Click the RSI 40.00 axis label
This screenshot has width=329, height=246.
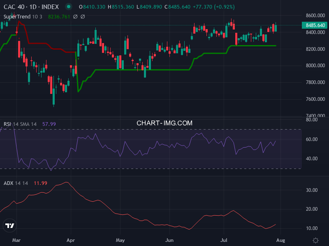point(312,159)
